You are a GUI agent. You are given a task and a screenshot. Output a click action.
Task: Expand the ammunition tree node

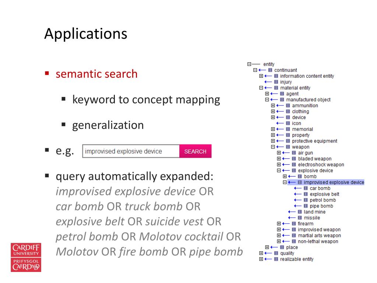click(x=273, y=105)
